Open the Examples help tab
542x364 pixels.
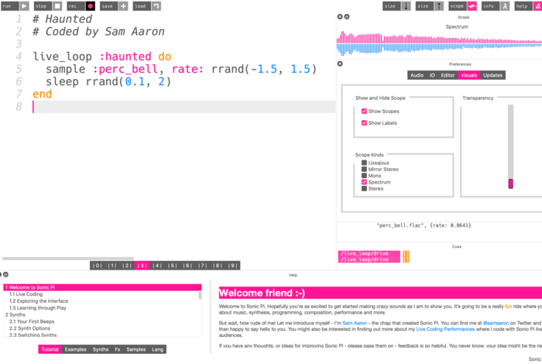click(x=75, y=349)
